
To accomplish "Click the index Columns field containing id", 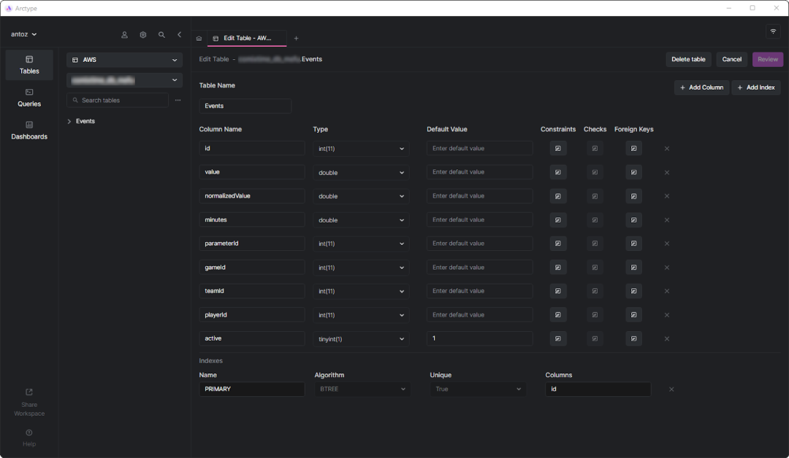I will pyautogui.click(x=598, y=389).
